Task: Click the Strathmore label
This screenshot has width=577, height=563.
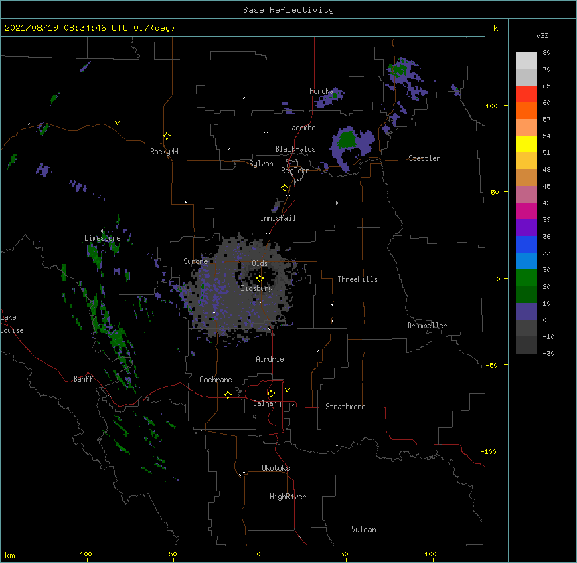Action: tap(345, 407)
